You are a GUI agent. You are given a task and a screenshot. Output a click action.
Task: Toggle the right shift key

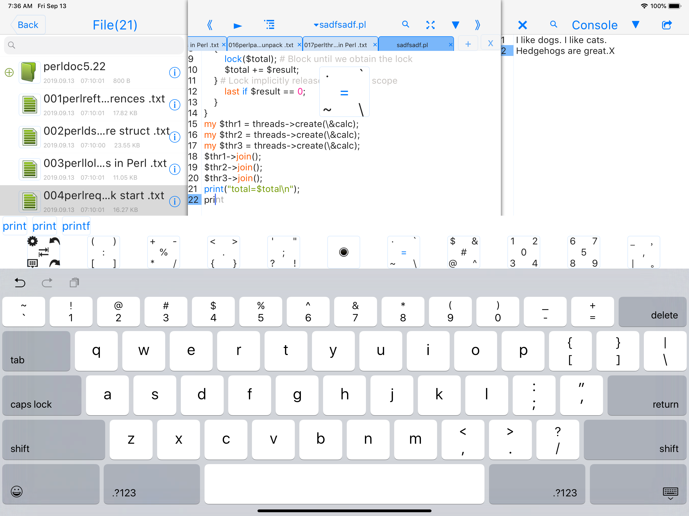pos(635,440)
